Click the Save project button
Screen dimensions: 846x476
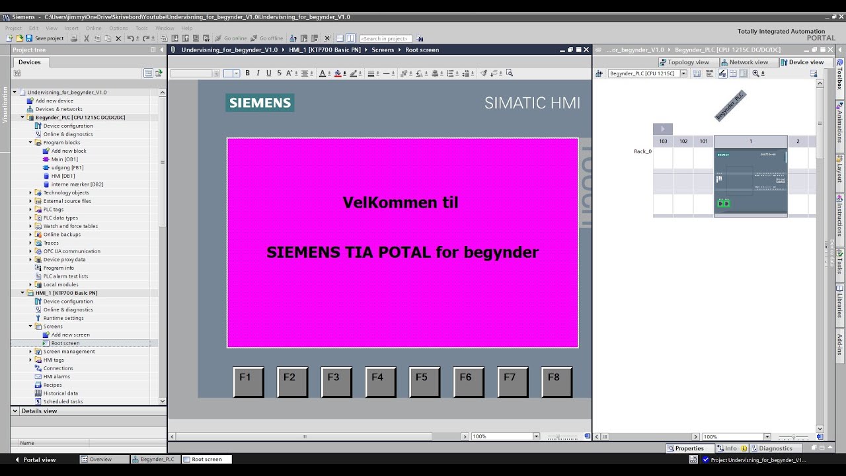(45, 38)
